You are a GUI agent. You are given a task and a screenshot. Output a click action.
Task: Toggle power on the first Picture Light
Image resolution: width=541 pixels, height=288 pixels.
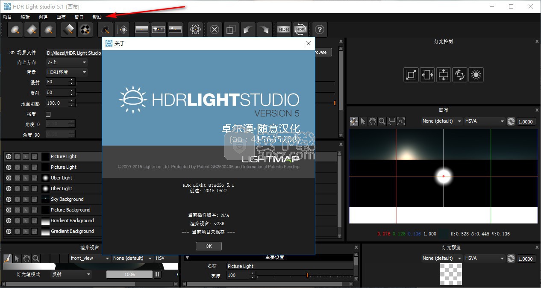pyautogui.click(x=9, y=156)
